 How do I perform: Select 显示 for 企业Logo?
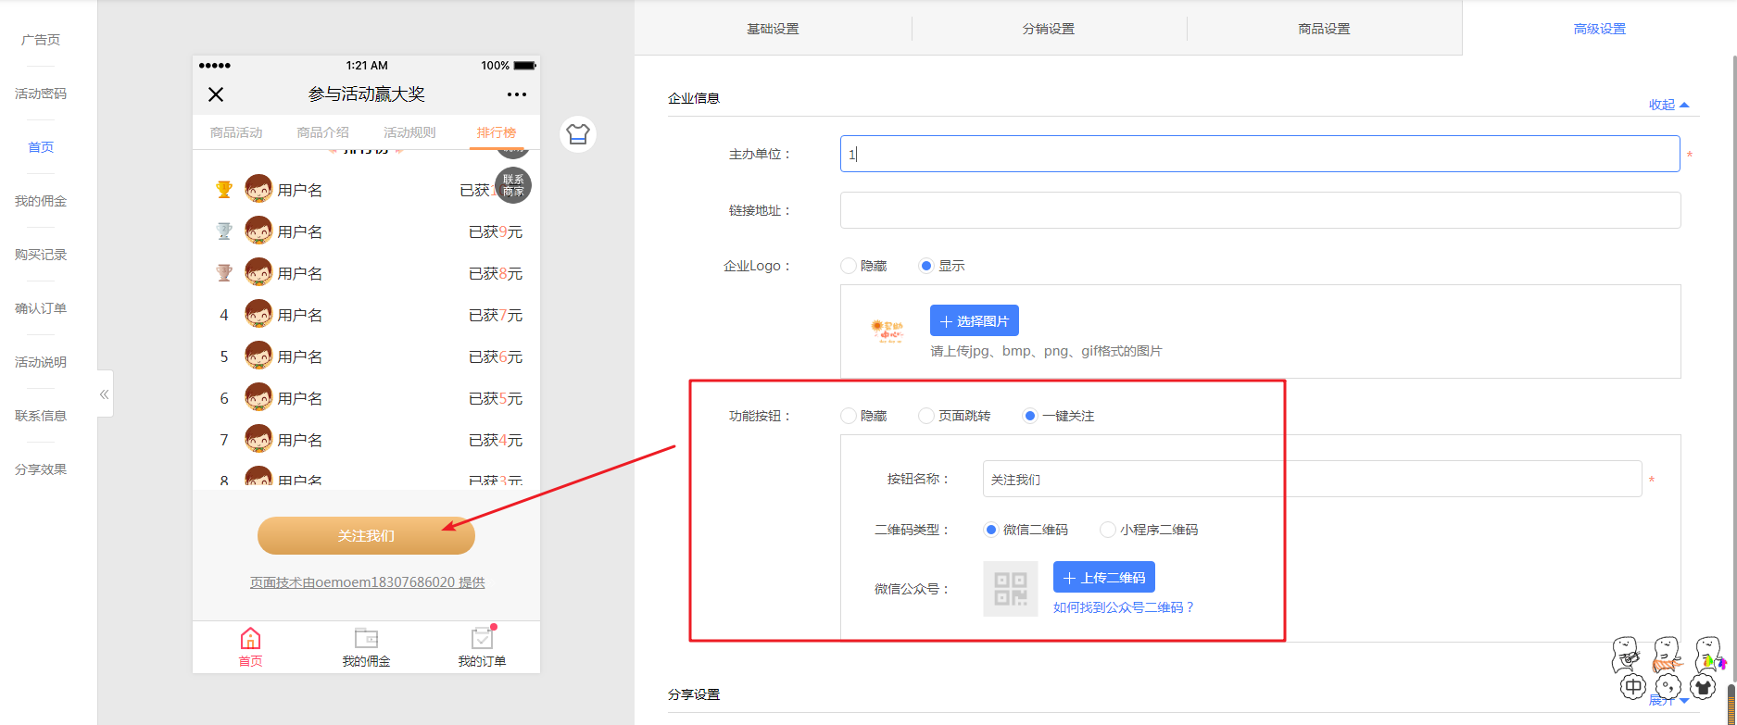point(925,266)
